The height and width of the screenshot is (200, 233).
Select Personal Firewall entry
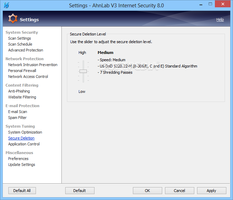point(22,71)
